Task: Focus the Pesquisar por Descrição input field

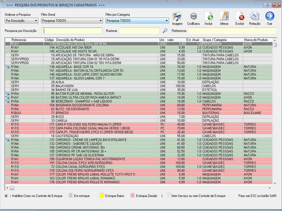Action: pyautogui.click(x=72, y=31)
